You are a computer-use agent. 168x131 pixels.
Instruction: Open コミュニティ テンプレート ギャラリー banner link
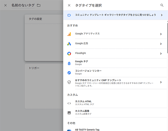(x=115, y=15)
